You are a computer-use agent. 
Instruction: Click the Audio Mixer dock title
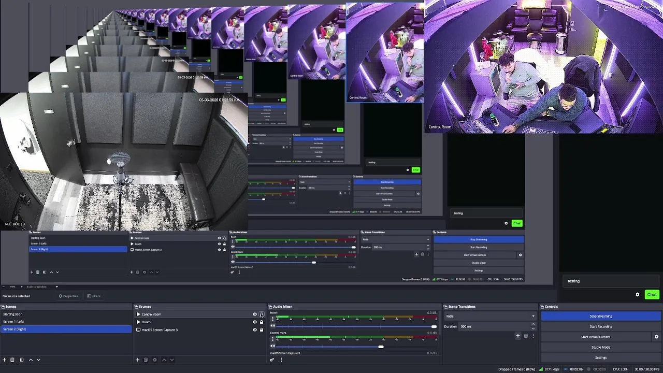(283, 306)
